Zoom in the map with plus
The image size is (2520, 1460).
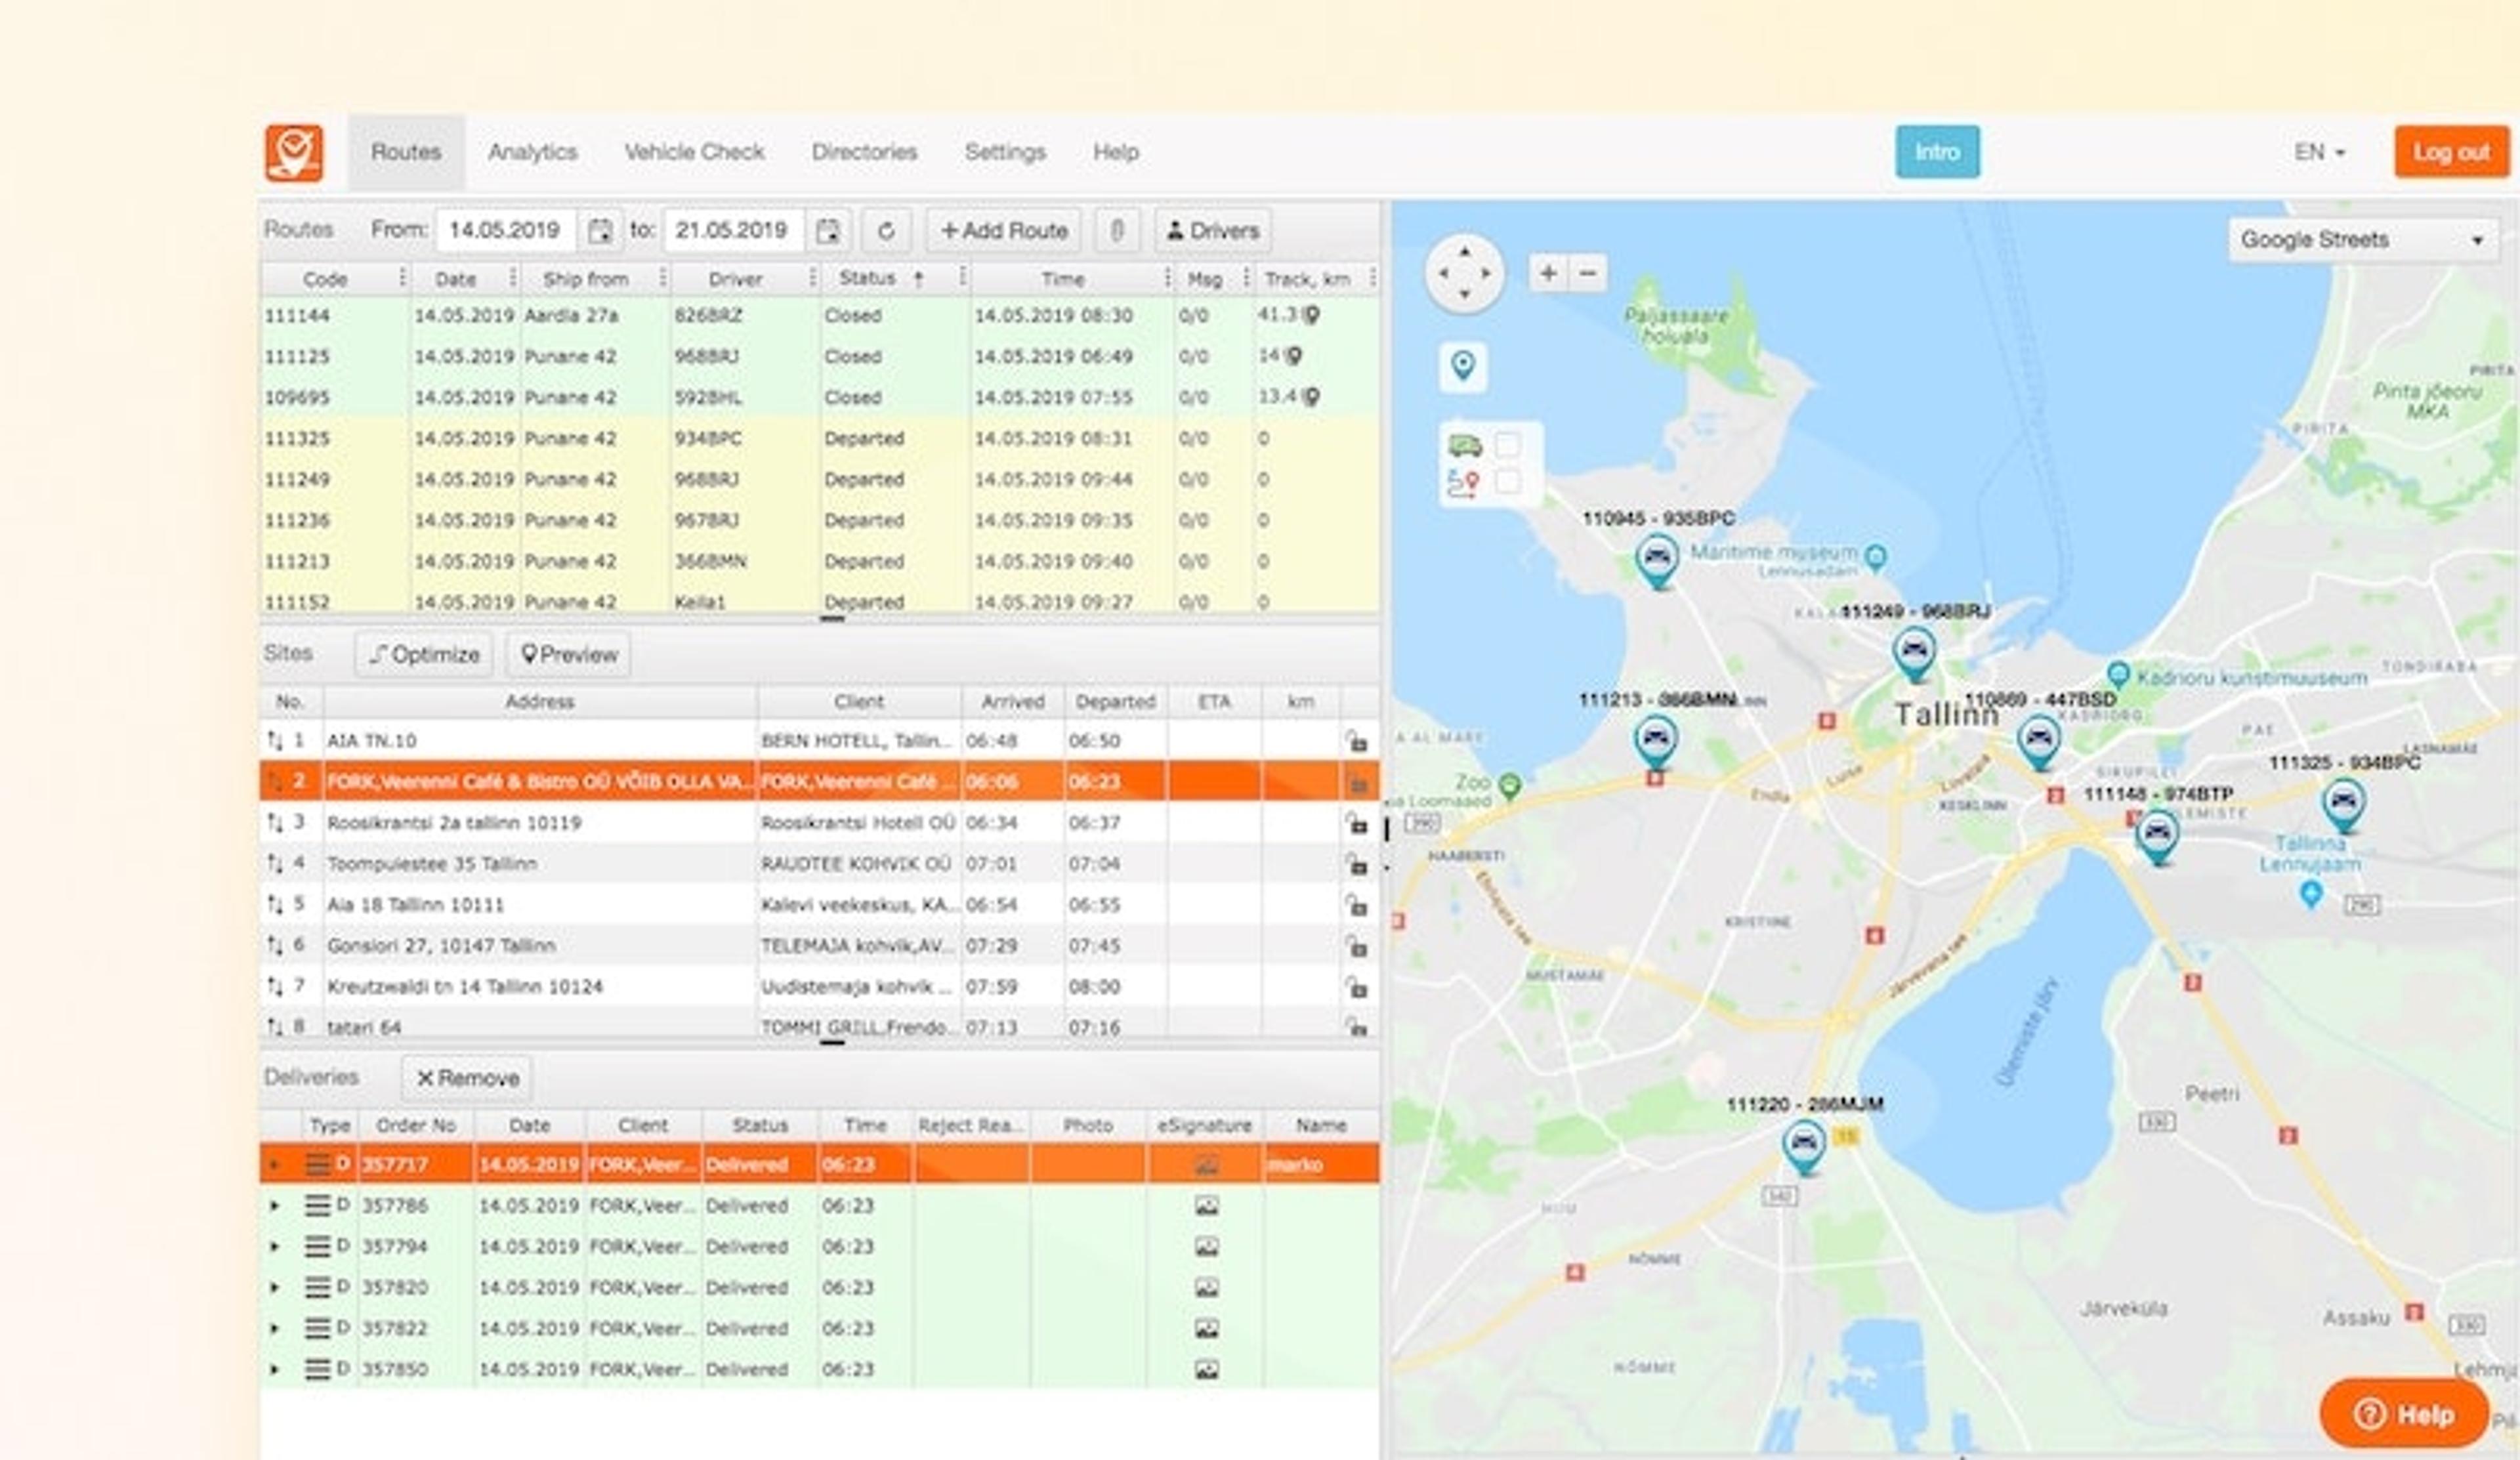1548,273
